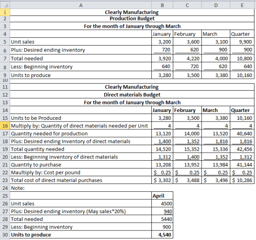Select column A header
Screen dimensions: 256x240
pos(81,5)
